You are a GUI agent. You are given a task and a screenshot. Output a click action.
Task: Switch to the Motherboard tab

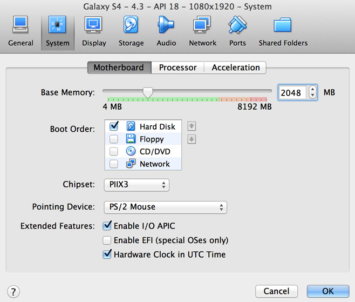119,68
